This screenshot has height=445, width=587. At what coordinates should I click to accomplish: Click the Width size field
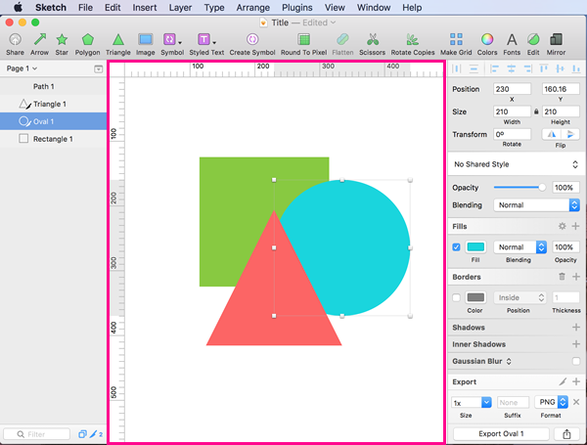[512, 111]
